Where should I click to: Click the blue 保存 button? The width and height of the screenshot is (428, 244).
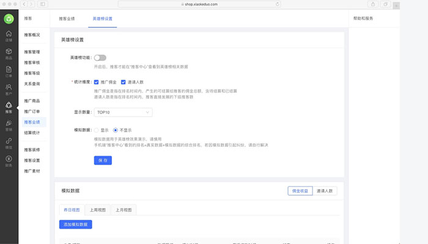tap(103, 160)
